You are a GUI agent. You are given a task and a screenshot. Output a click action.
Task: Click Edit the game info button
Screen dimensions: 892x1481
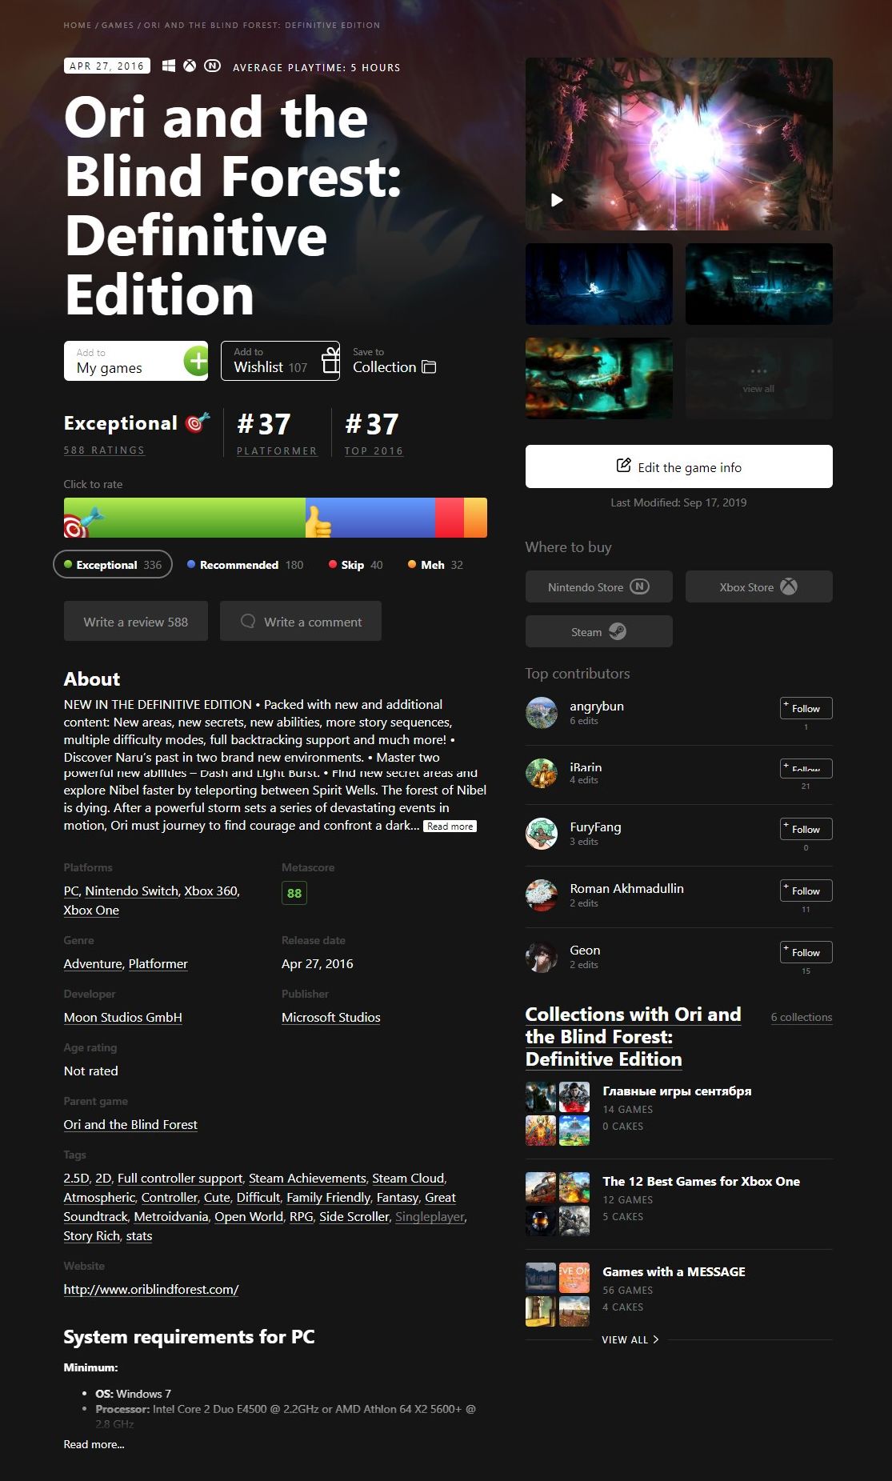pyautogui.click(x=678, y=466)
